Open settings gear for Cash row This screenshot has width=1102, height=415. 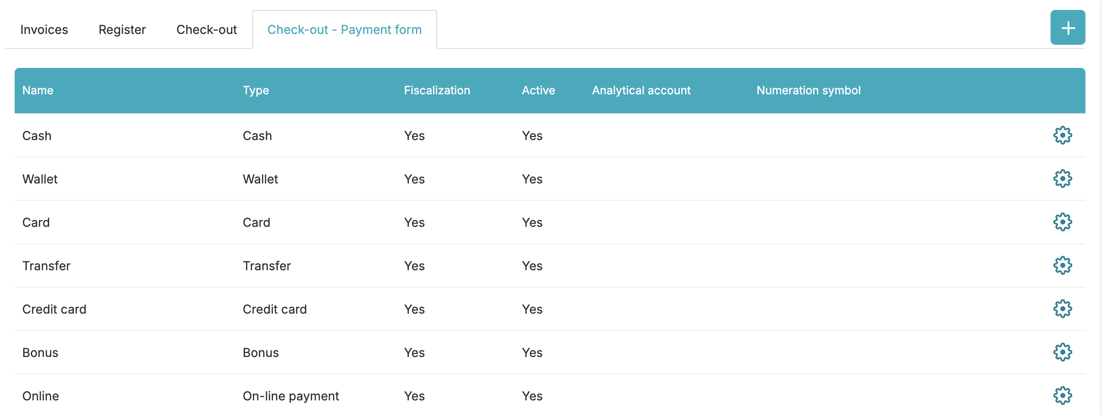[1062, 135]
